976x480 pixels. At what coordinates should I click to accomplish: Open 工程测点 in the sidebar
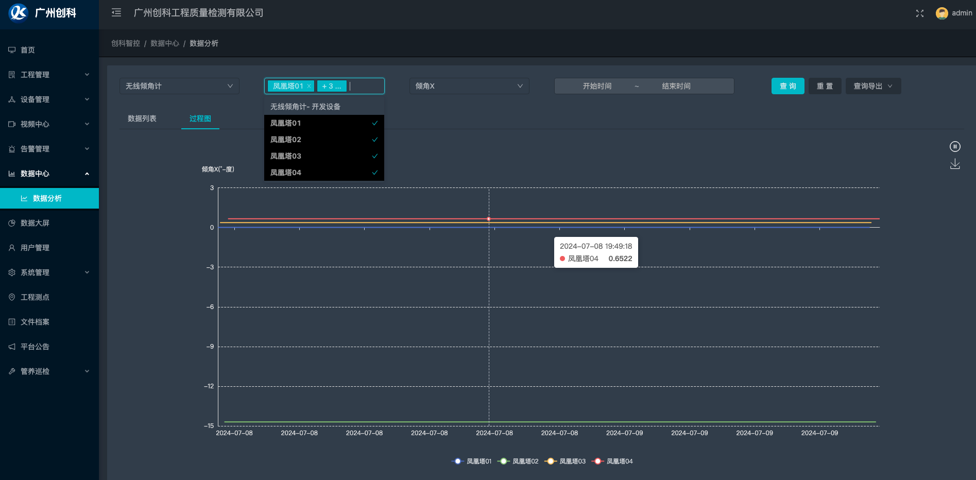pos(35,297)
